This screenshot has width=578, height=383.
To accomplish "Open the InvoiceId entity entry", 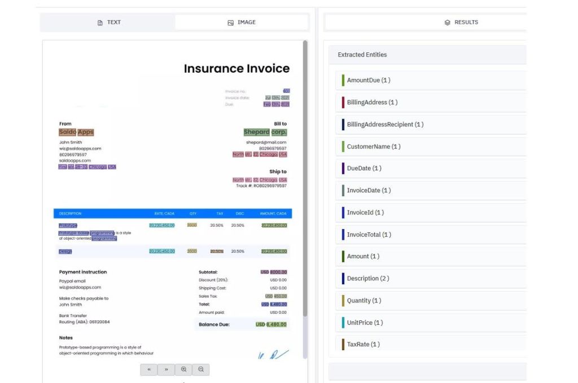I will 427,212.
